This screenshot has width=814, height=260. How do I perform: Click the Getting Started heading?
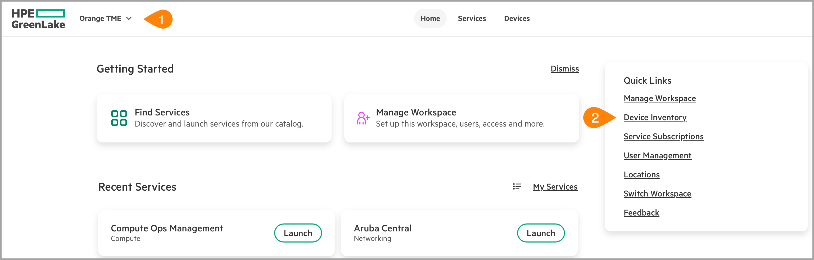click(x=135, y=69)
